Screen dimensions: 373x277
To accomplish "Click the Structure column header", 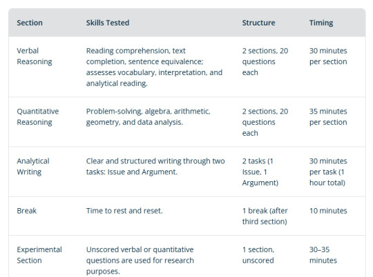I will (258, 23).
